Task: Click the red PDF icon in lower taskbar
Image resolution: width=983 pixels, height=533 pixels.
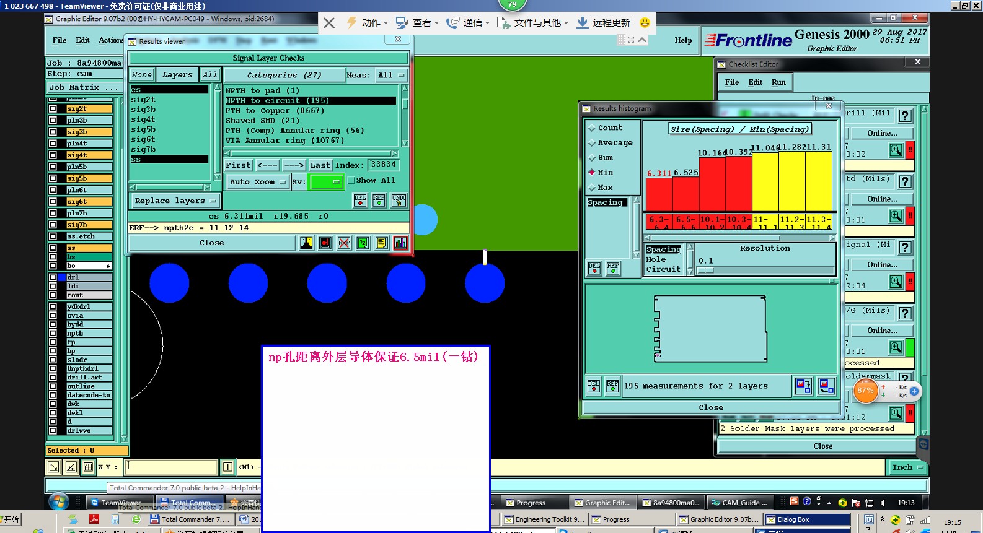Action: pyautogui.click(x=94, y=519)
